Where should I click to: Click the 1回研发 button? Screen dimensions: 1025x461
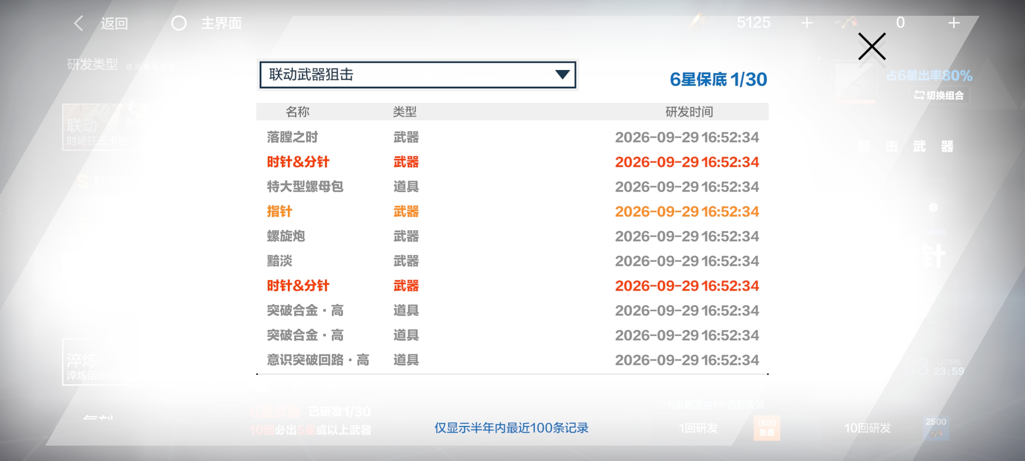698,428
